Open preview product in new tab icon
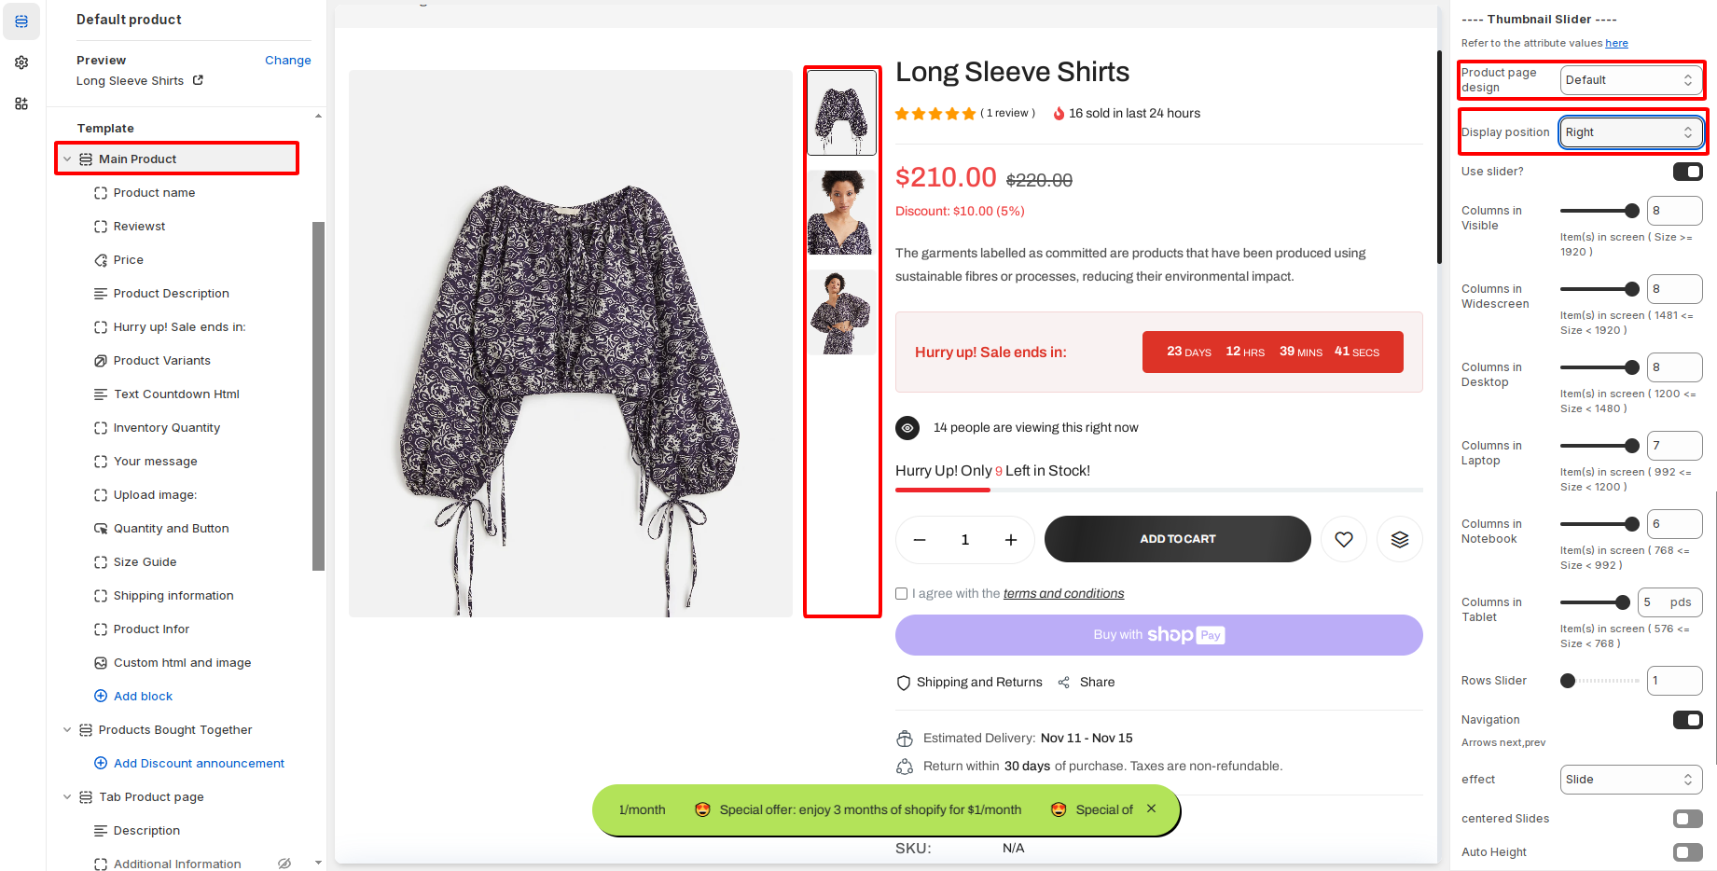Image resolution: width=1717 pixels, height=871 pixels. pyautogui.click(x=198, y=80)
